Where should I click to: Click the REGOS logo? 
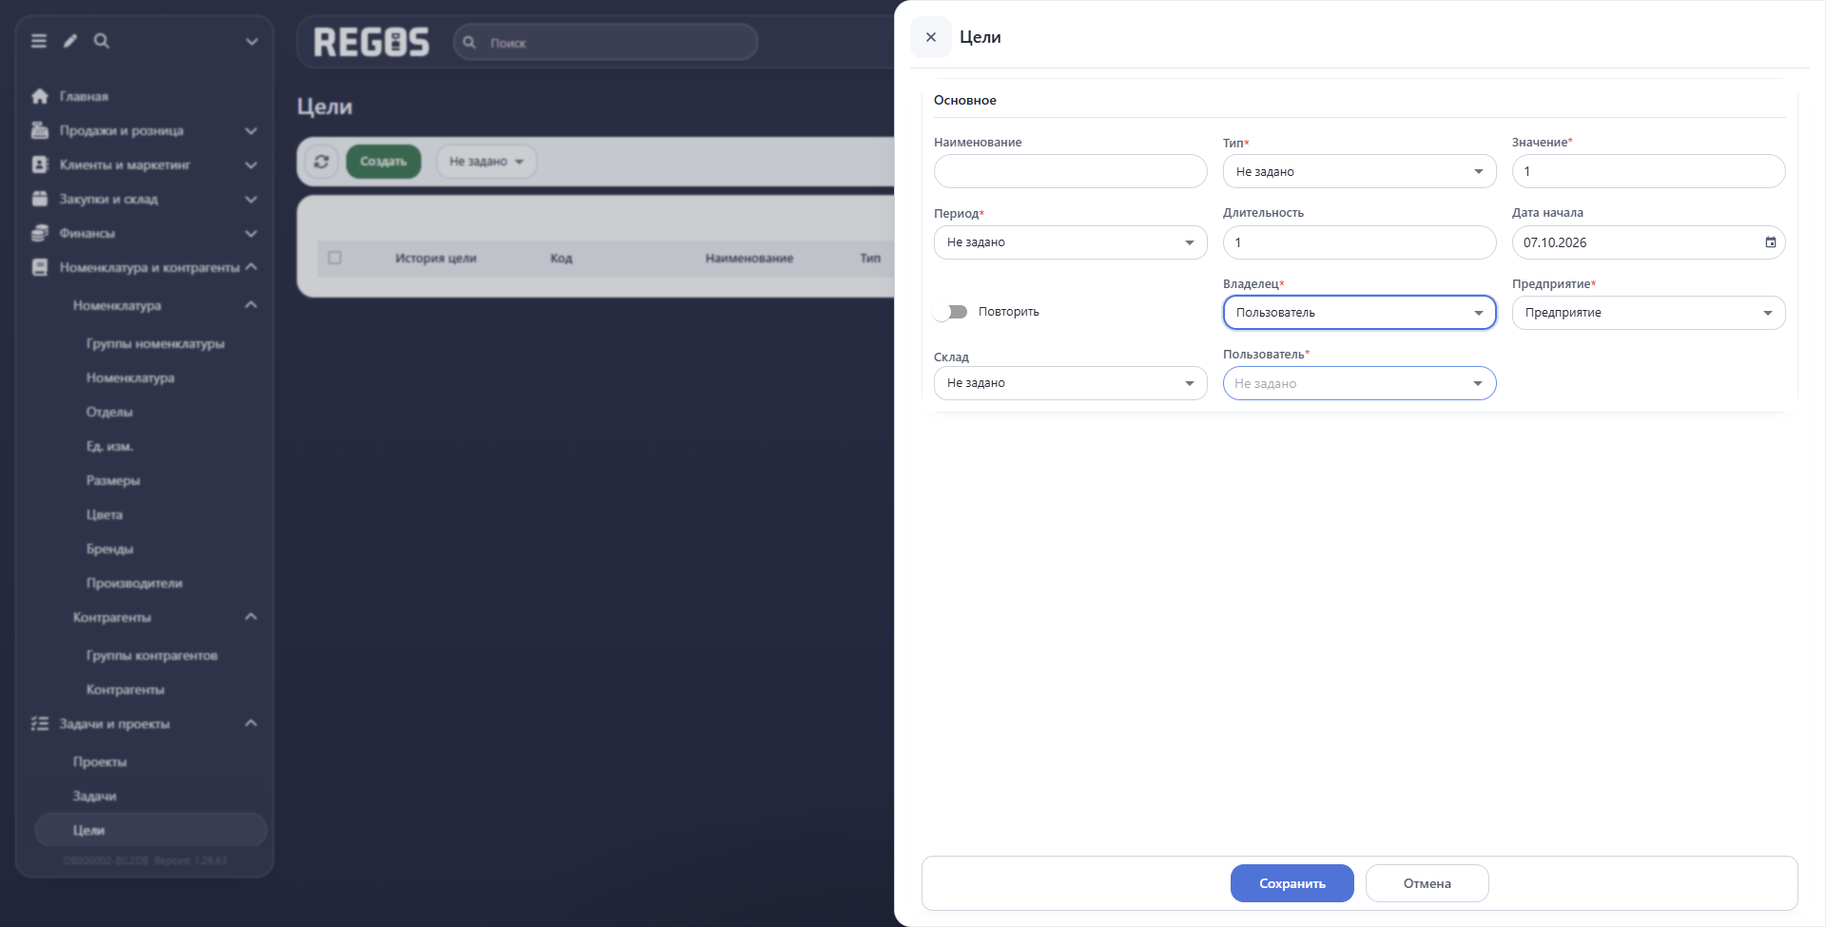coord(372,42)
